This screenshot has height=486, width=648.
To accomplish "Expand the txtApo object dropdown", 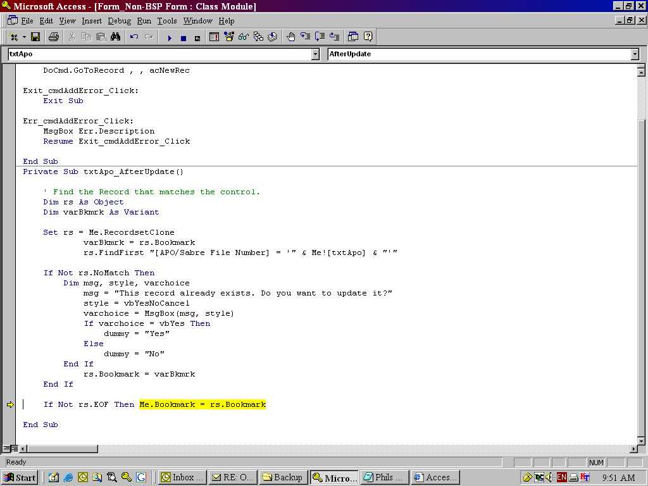I will (315, 54).
